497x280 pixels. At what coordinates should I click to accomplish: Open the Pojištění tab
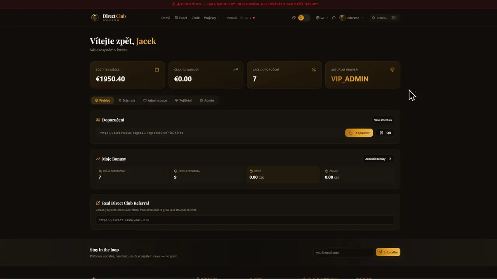pos(183,100)
